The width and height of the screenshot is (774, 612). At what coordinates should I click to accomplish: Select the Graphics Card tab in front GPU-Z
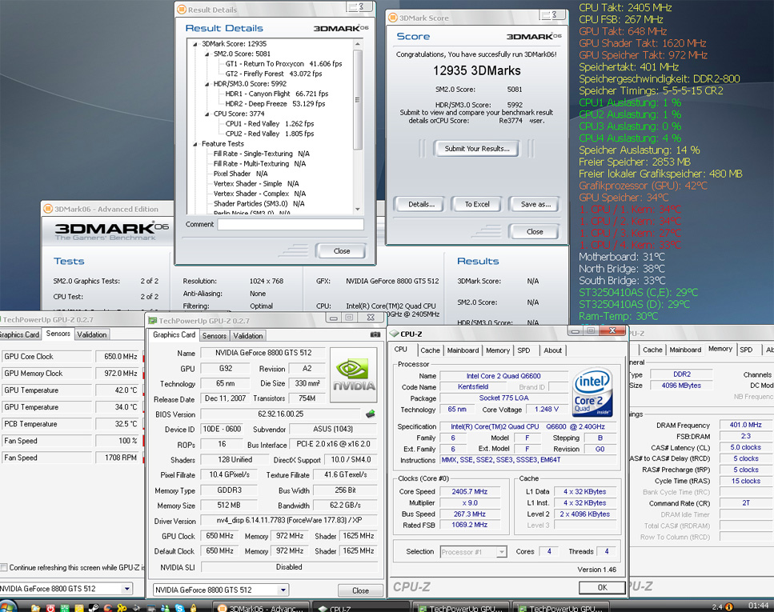[174, 334]
